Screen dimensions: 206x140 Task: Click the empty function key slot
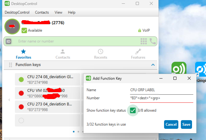click(48, 120)
